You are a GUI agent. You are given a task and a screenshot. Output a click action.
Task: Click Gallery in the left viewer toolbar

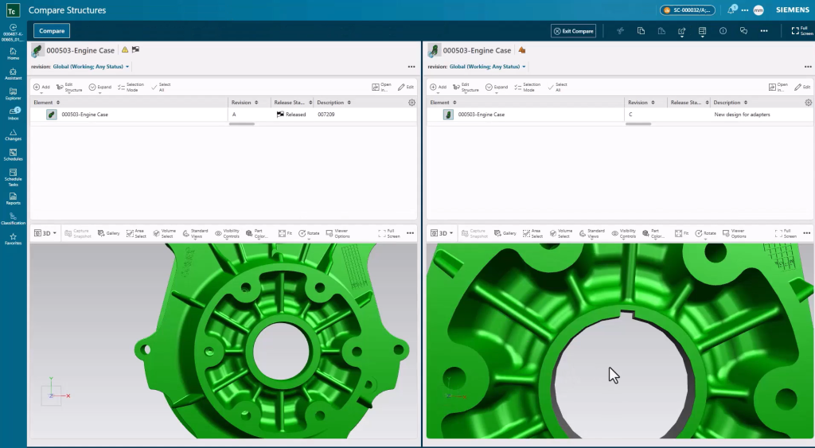(108, 233)
